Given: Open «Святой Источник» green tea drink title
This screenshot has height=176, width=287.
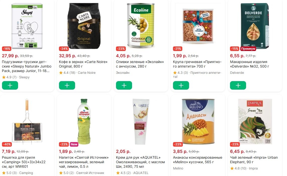Looking at the screenshot, I should point(84,162).
